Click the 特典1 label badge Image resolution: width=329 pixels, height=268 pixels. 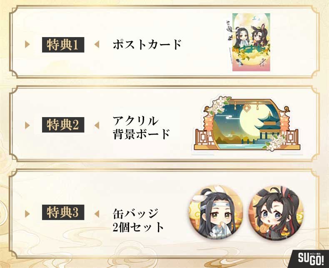tap(63, 45)
